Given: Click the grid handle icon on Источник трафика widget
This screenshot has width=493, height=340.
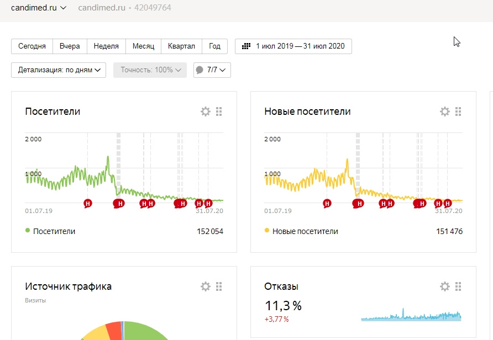Looking at the screenshot, I should click(219, 286).
